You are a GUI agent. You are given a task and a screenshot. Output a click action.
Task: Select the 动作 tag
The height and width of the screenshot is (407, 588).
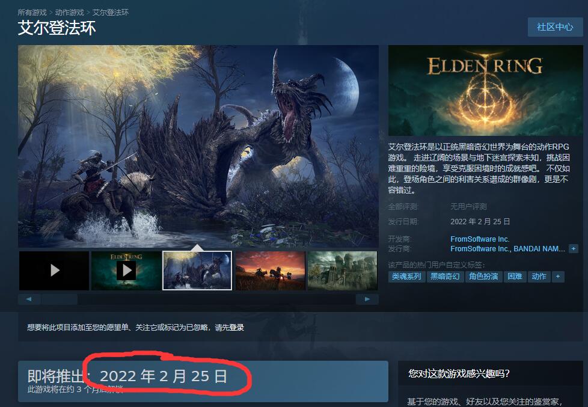pos(539,277)
